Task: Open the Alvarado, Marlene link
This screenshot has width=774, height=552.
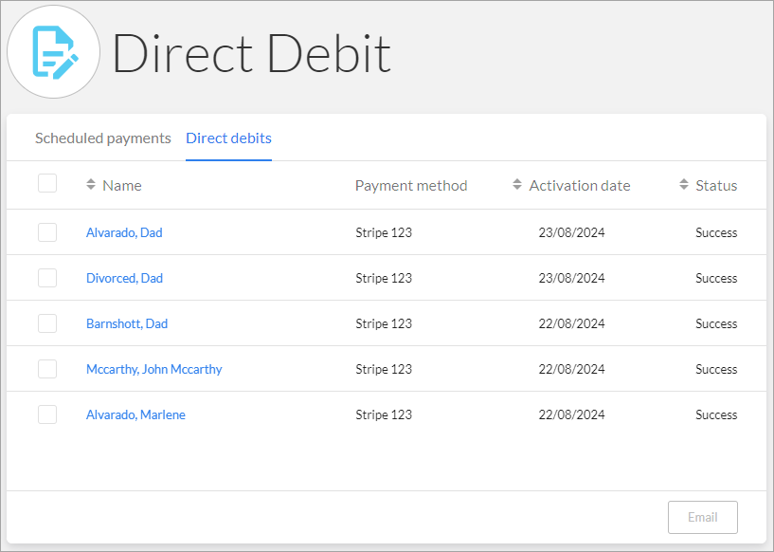Action: [135, 414]
